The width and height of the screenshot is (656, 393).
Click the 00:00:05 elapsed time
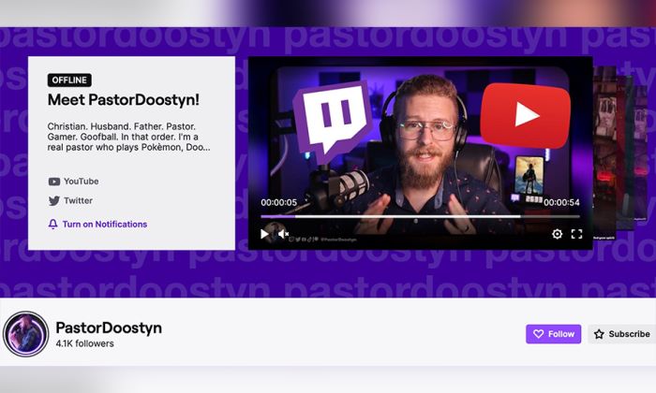(x=279, y=202)
